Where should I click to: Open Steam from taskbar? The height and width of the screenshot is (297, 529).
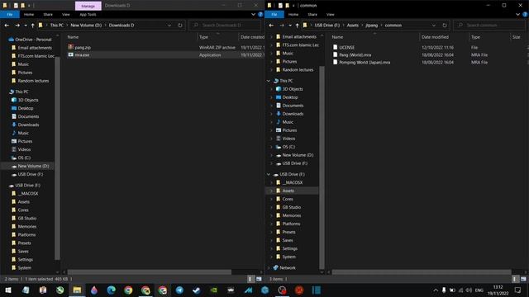coord(197,290)
